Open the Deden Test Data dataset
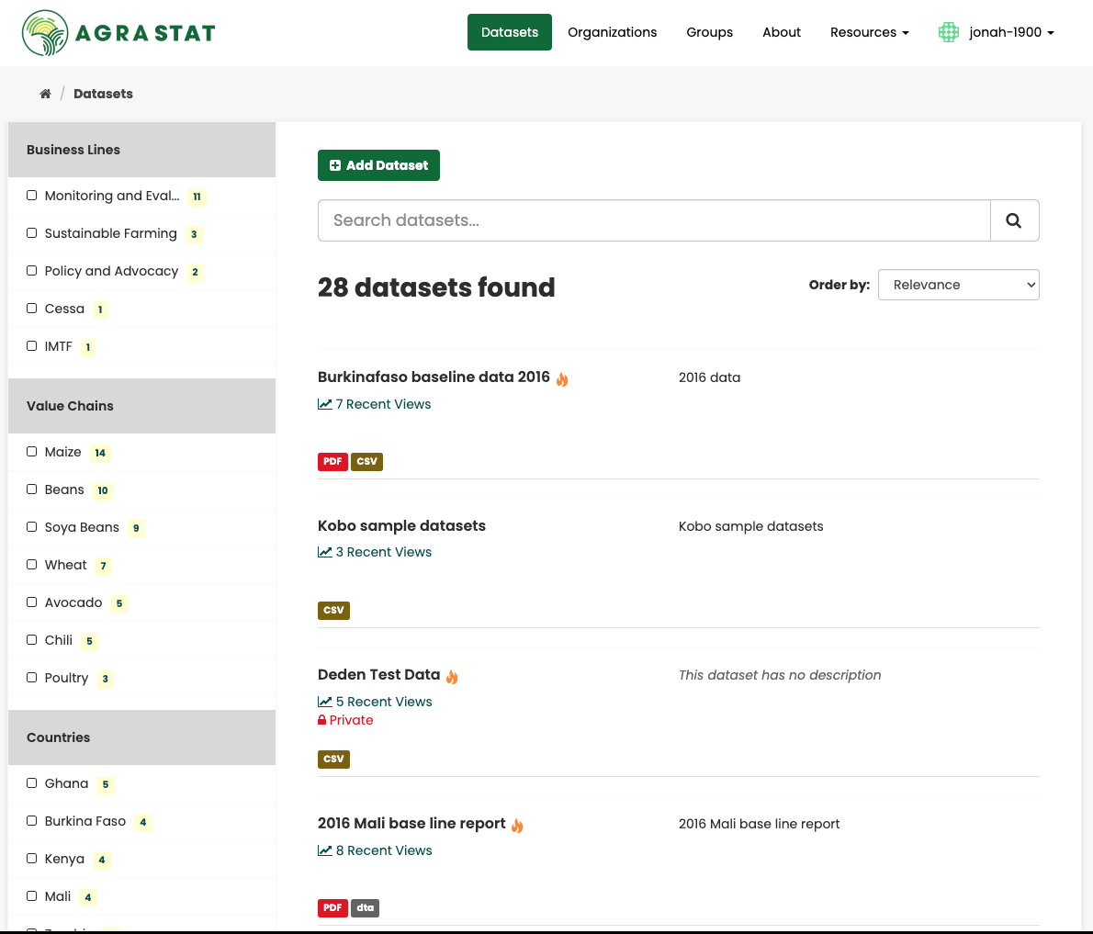Screen dimensions: 1093x934 tap(378, 675)
